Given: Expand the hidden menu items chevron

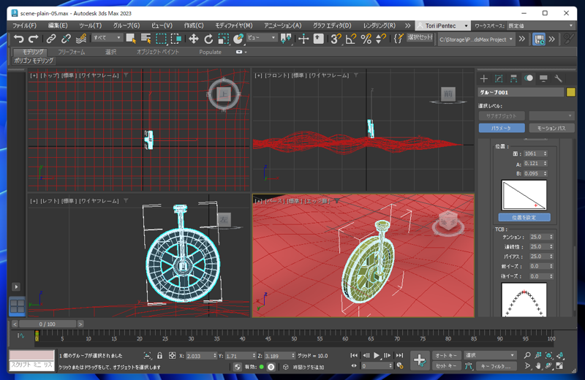Looking at the screenshot, I should [x=407, y=26].
